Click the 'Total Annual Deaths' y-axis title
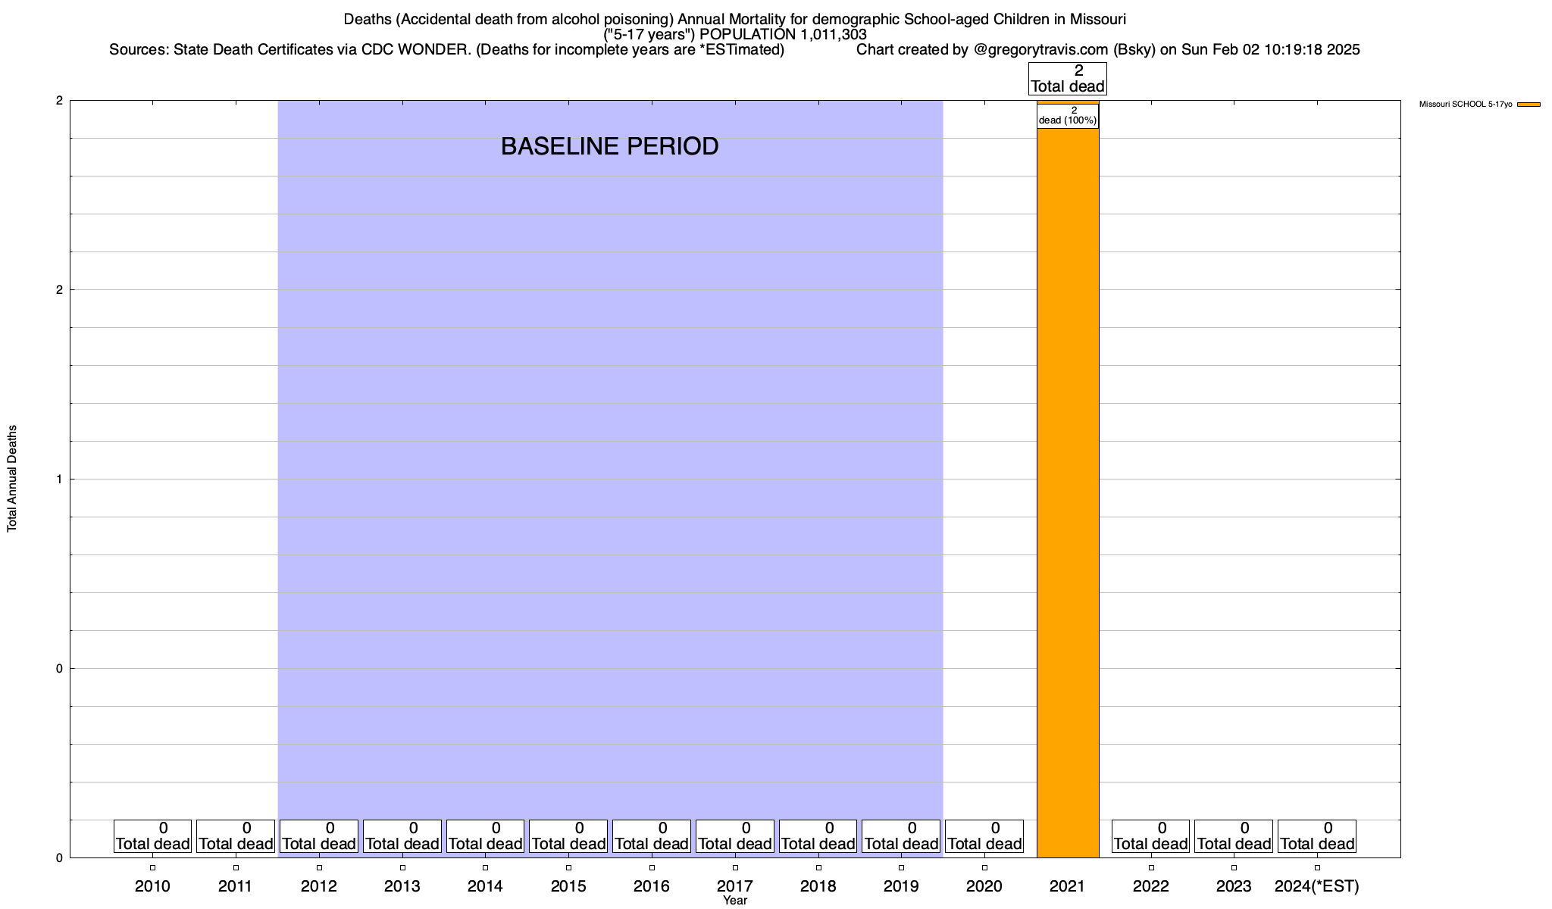The height and width of the screenshot is (909, 1552). pyautogui.click(x=12, y=478)
